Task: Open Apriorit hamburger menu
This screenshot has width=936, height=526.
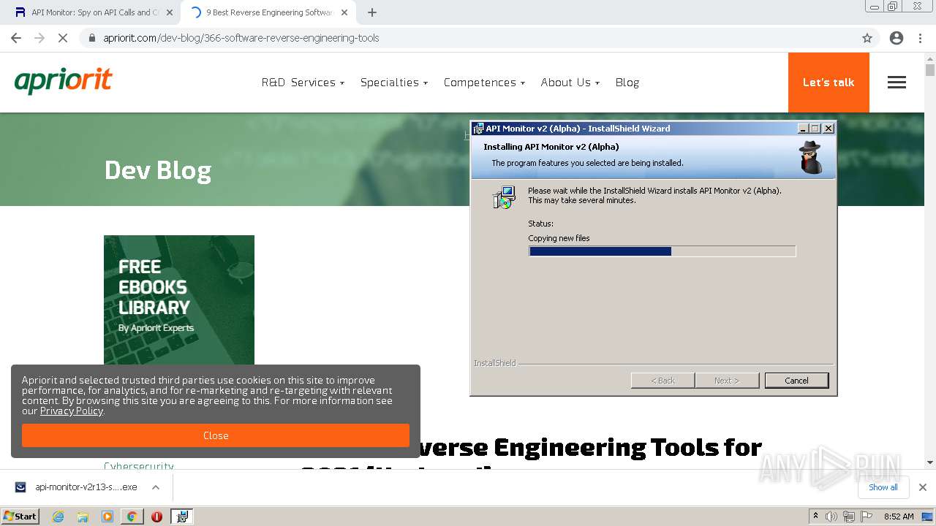Action: click(897, 83)
